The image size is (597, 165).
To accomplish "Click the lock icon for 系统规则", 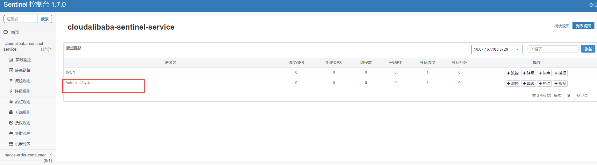I will click(11, 112).
